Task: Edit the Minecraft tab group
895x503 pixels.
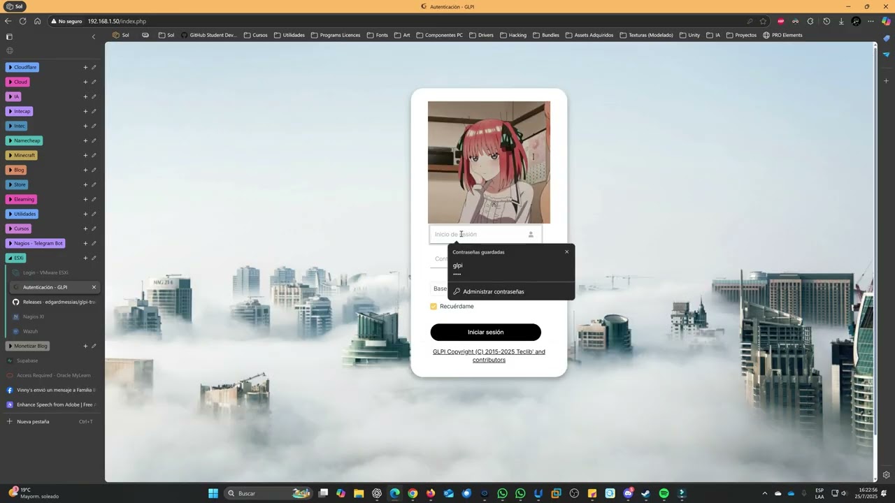Action: click(94, 155)
